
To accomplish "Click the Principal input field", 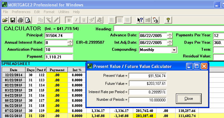I will point(59,35).
